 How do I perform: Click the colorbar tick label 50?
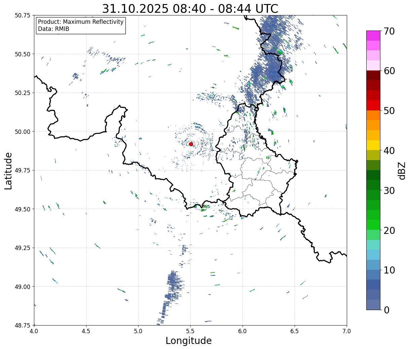tap(389, 111)
